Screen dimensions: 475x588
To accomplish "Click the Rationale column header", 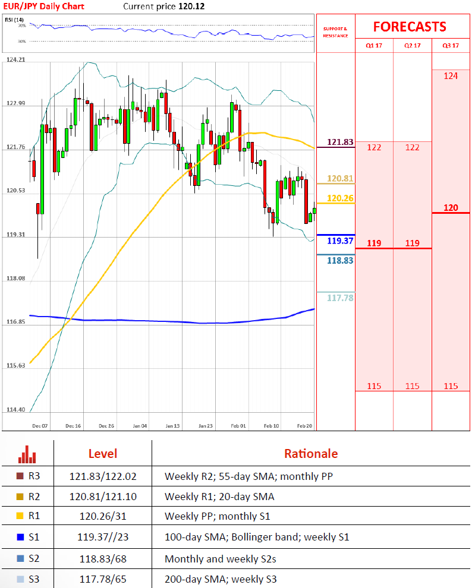I will pyautogui.click(x=311, y=454).
